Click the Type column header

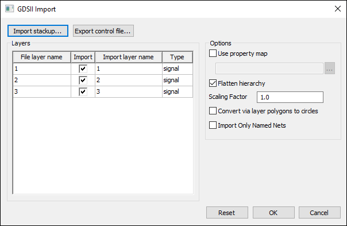point(178,57)
